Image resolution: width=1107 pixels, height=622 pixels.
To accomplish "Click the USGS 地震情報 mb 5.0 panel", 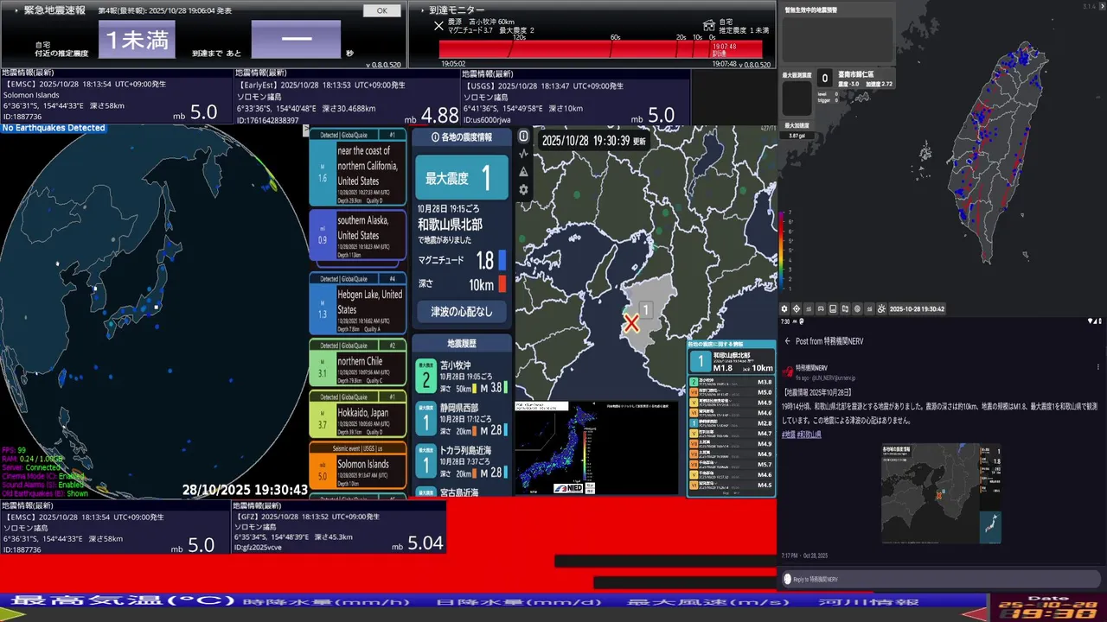I will pos(575,97).
